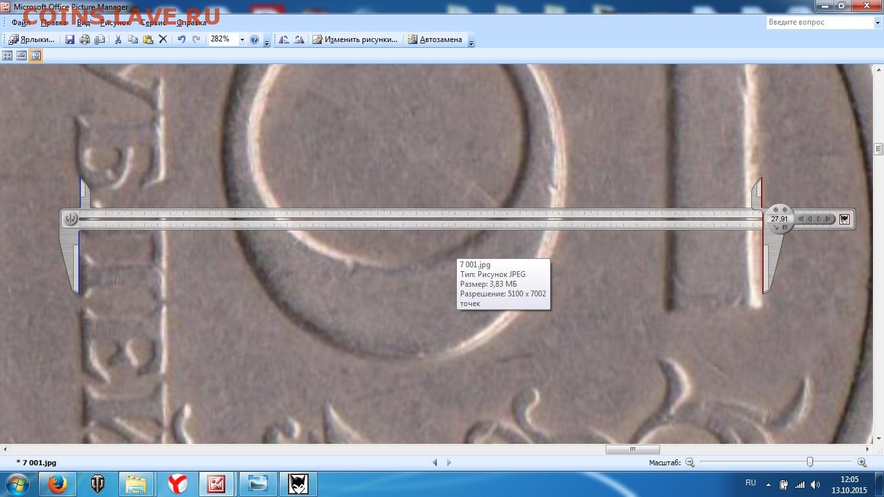Click the Введите вопрос help search field
The width and height of the screenshot is (884, 497).
pos(819,22)
